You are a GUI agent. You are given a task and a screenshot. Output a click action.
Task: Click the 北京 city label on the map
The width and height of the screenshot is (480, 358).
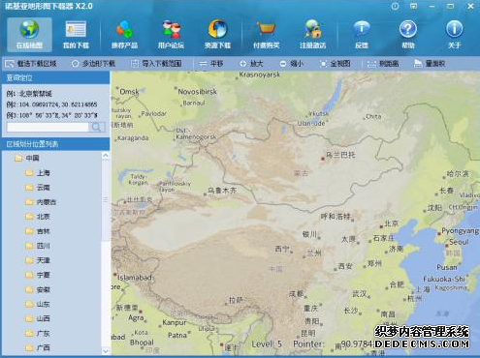tap(392, 224)
